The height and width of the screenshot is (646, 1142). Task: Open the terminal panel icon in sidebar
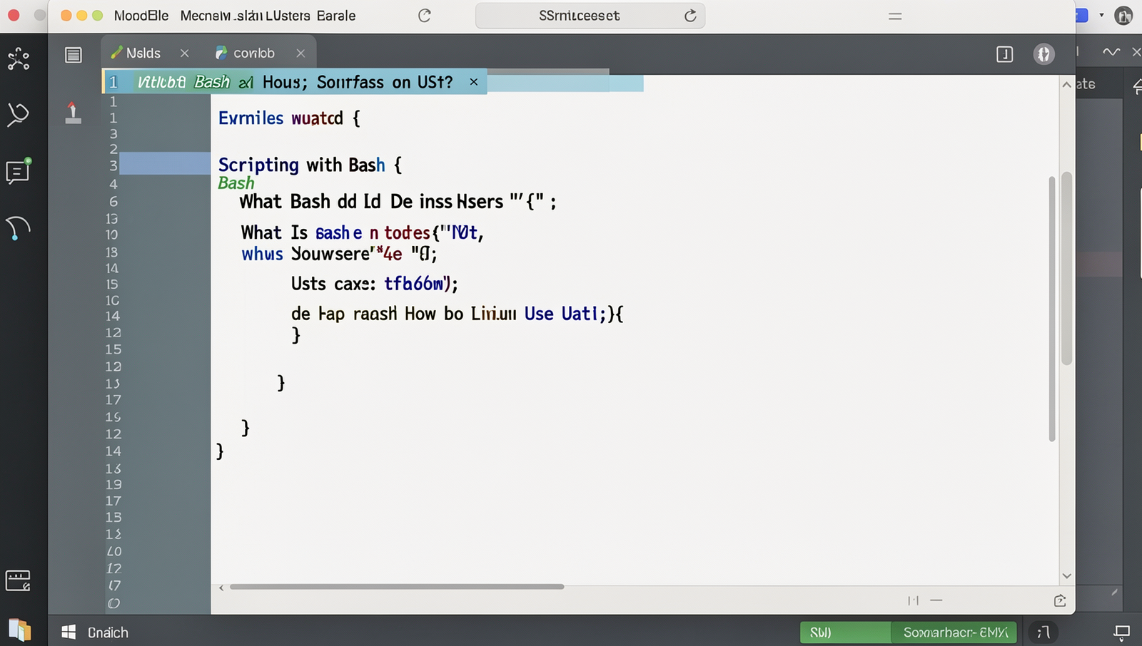(x=18, y=581)
